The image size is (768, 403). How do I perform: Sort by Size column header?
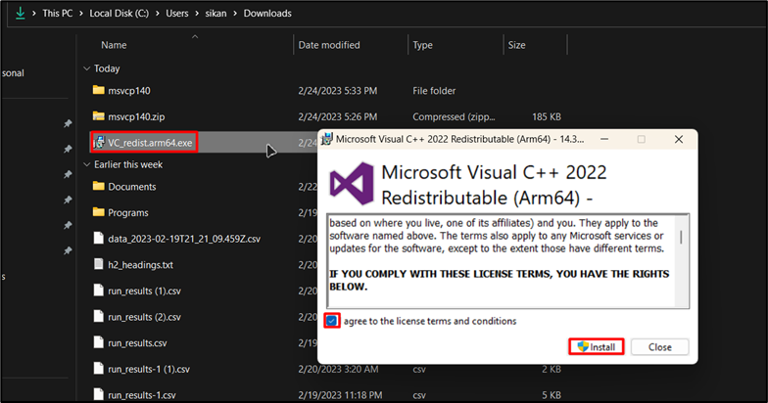(516, 45)
